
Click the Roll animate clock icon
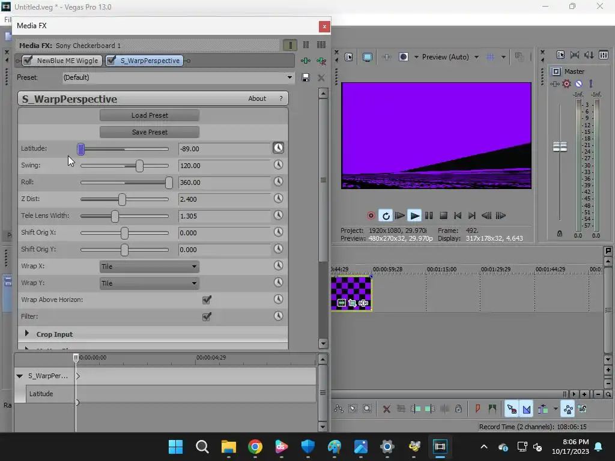[x=278, y=181]
